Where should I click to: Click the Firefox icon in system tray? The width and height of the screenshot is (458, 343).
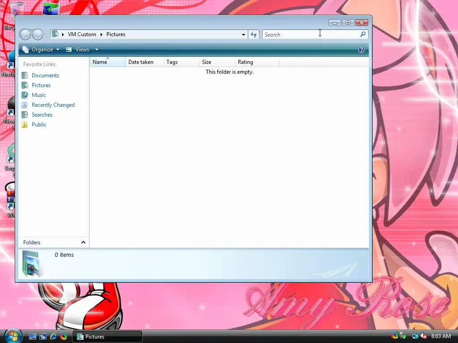tap(394, 336)
